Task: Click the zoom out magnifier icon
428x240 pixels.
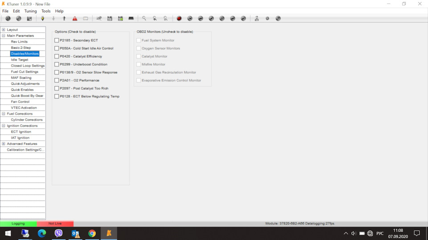Action: [x=165, y=19]
